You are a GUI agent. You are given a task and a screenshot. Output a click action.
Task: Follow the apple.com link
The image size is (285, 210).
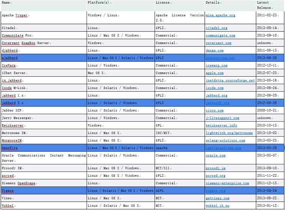[214, 73]
